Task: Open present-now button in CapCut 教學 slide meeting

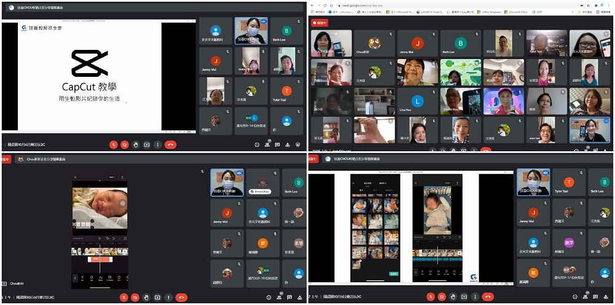Action: (147, 145)
